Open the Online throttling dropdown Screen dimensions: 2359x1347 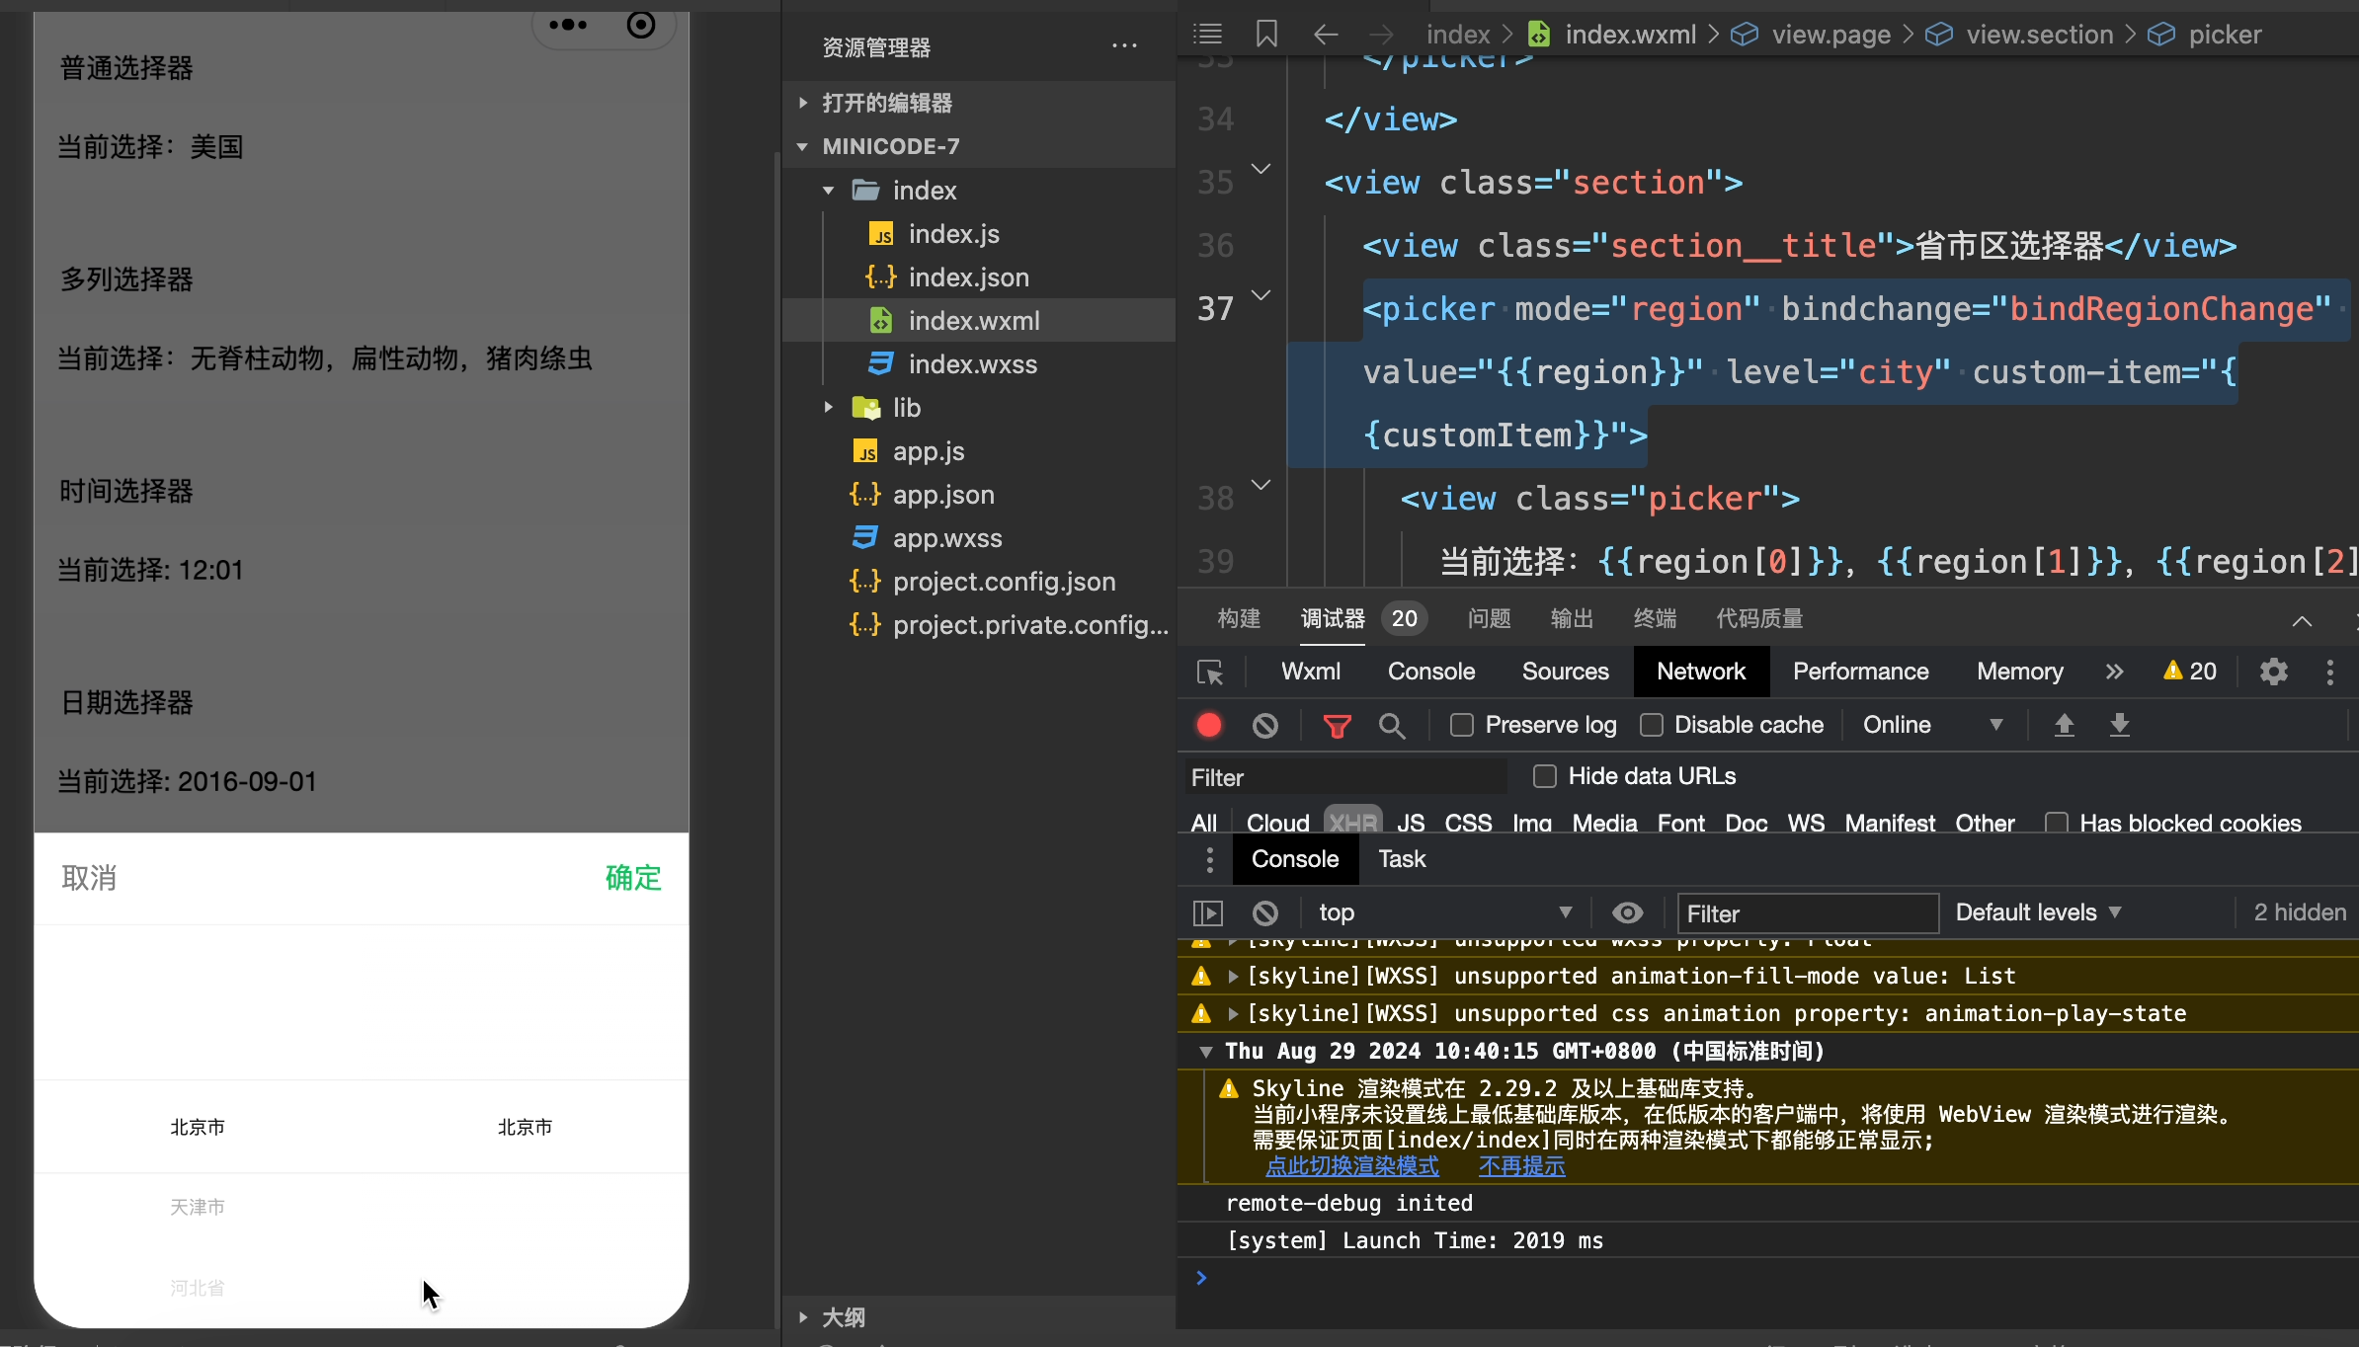coord(1931,726)
